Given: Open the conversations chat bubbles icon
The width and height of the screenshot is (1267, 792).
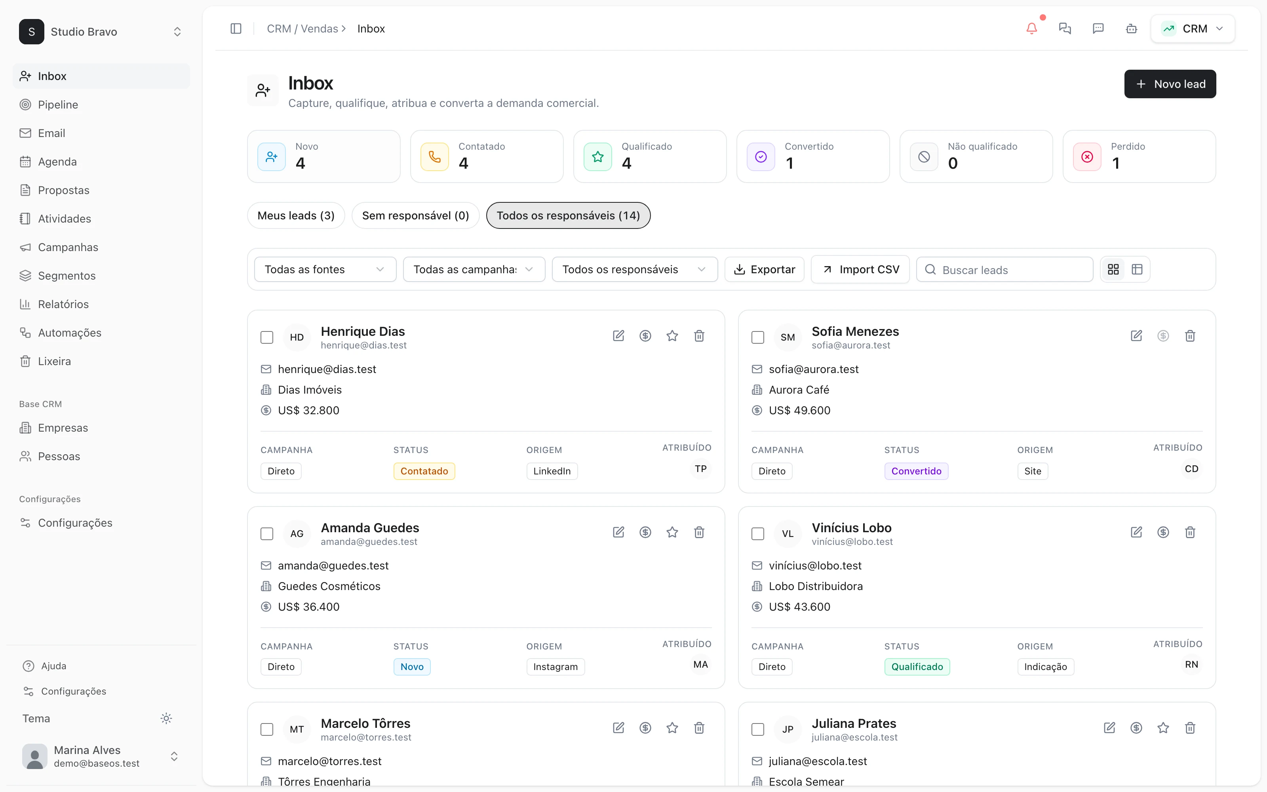Looking at the screenshot, I should click(x=1065, y=29).
